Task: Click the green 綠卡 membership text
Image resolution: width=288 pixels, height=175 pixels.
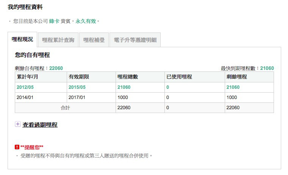Action: click(x=54, y=21)
